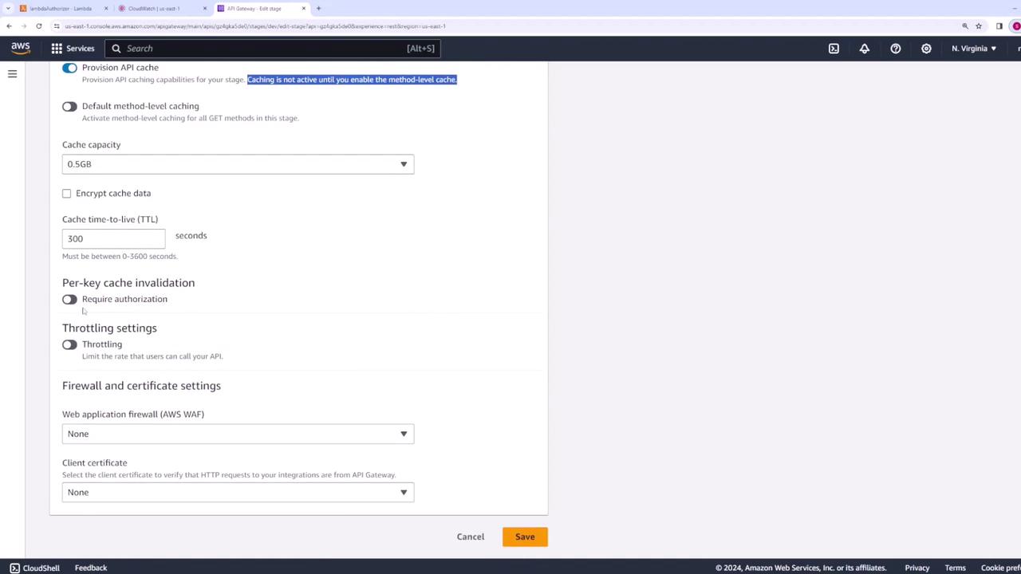Switch to the CloudWatch browser tab

point(160,8)
